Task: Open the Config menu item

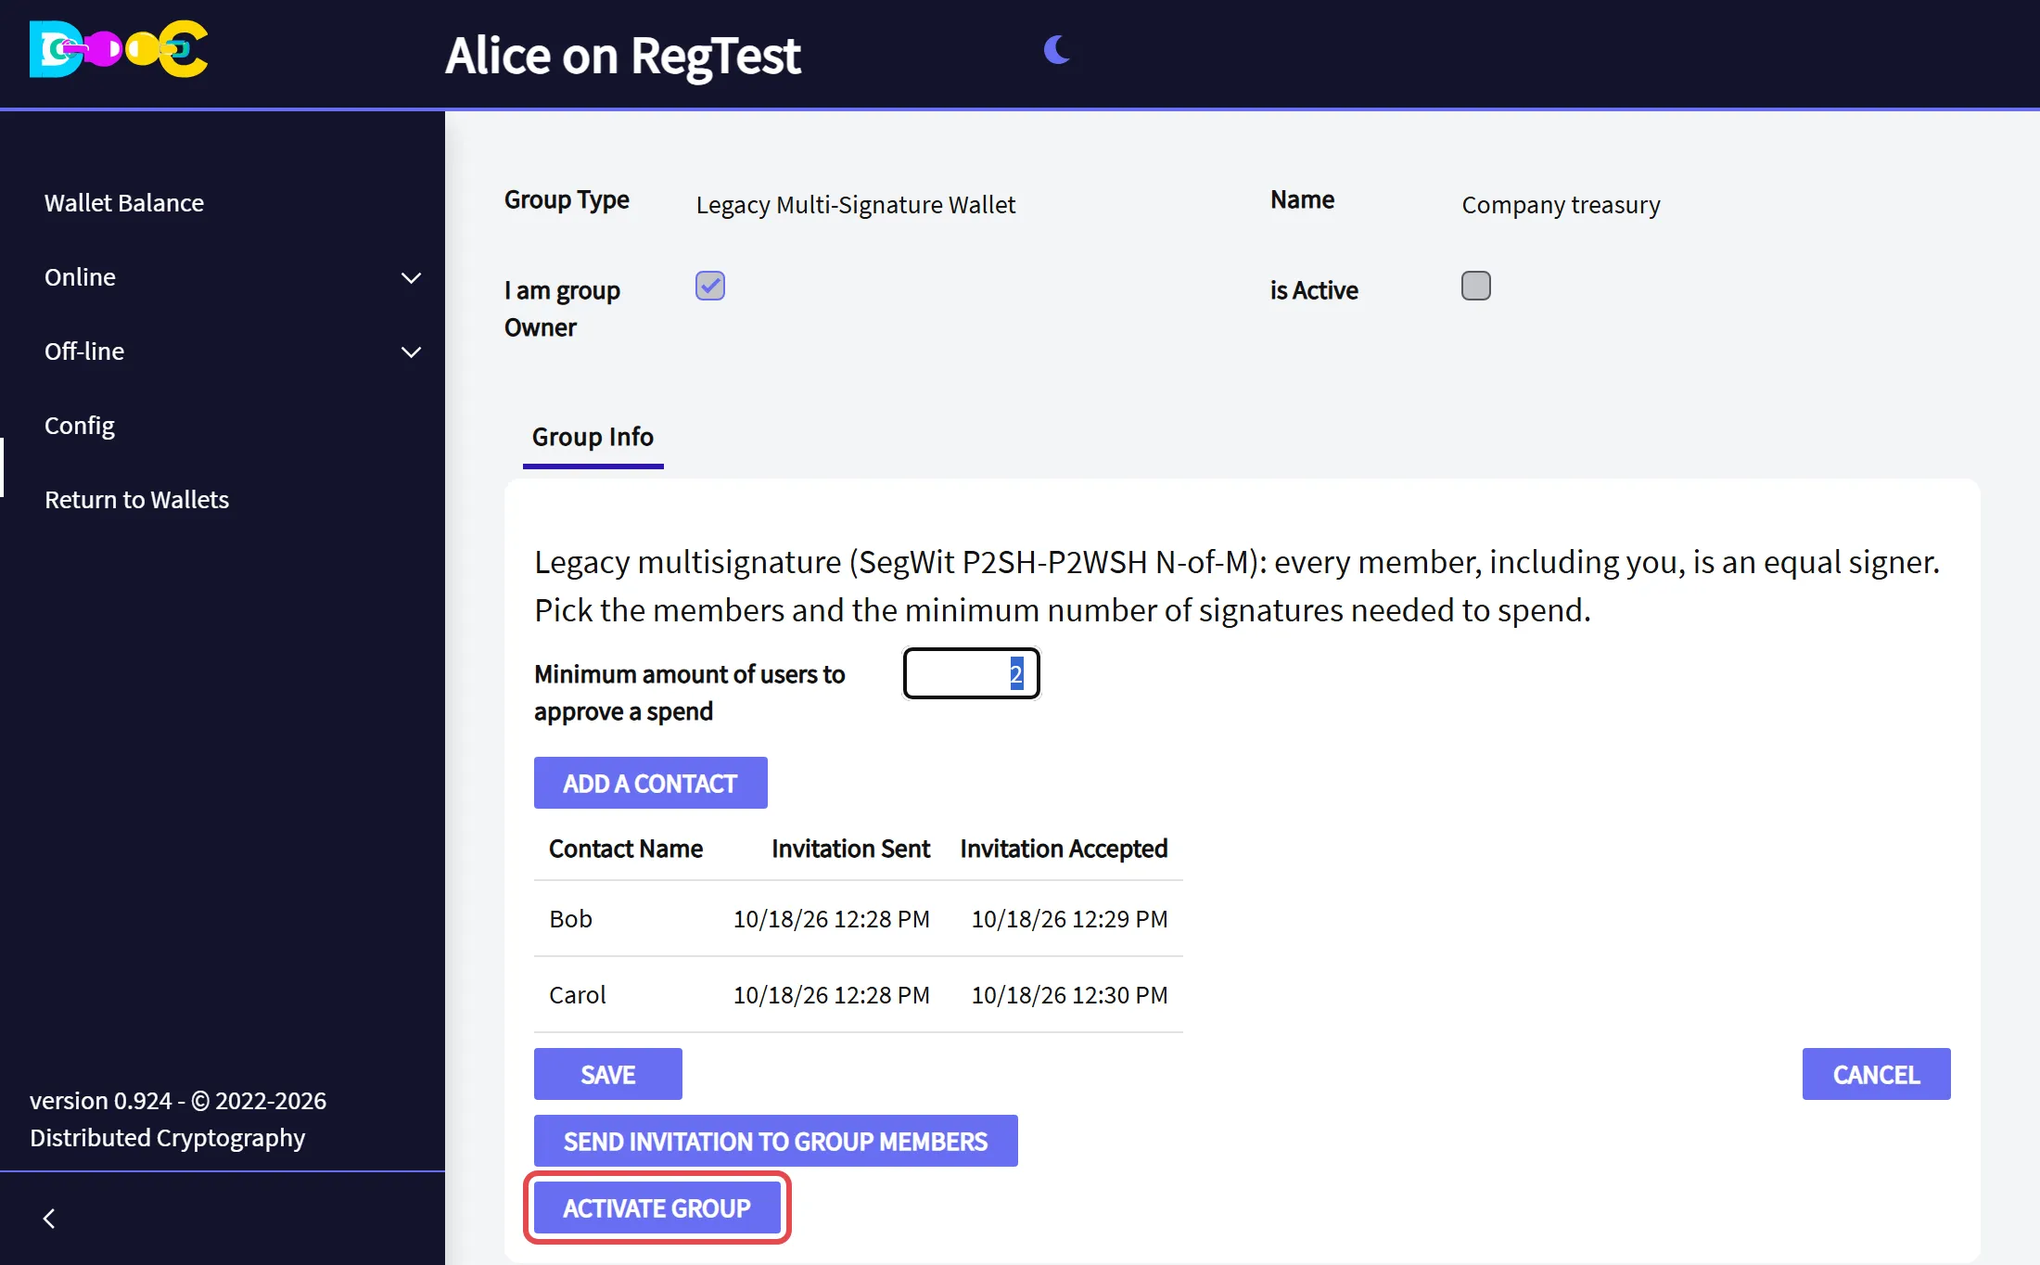Action: coord(80,426)
